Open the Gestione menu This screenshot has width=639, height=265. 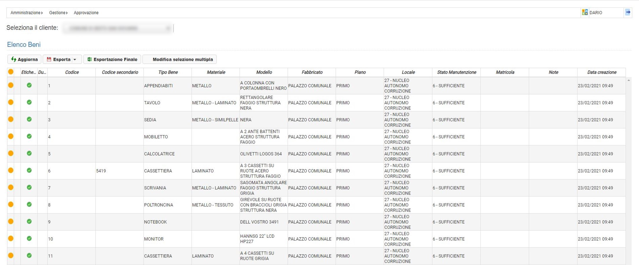pos(58,13)
